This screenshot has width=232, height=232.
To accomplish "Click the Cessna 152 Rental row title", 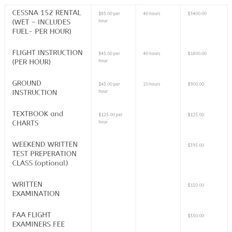I will coord(47,22).
